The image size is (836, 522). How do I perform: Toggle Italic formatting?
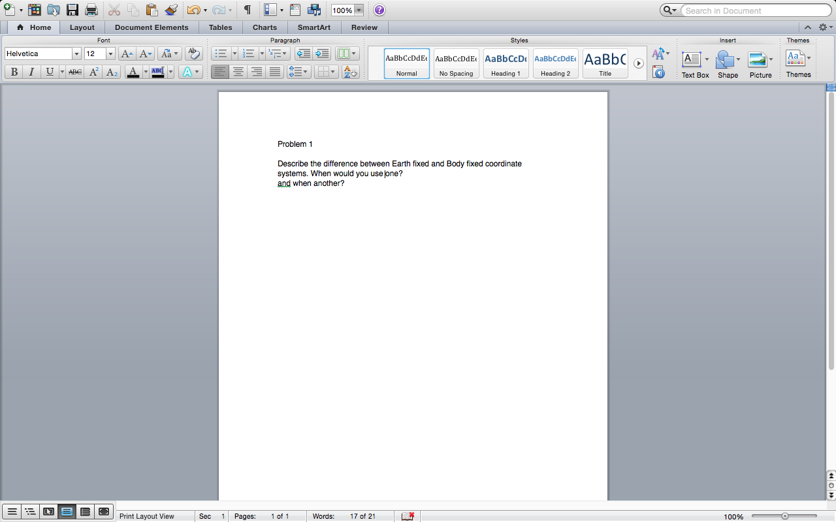[31, 72]
